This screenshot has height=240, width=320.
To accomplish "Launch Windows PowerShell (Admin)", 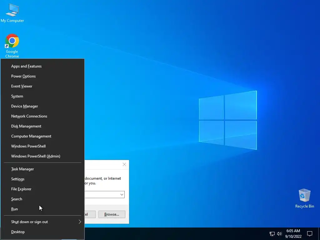I will coord(42,156).
